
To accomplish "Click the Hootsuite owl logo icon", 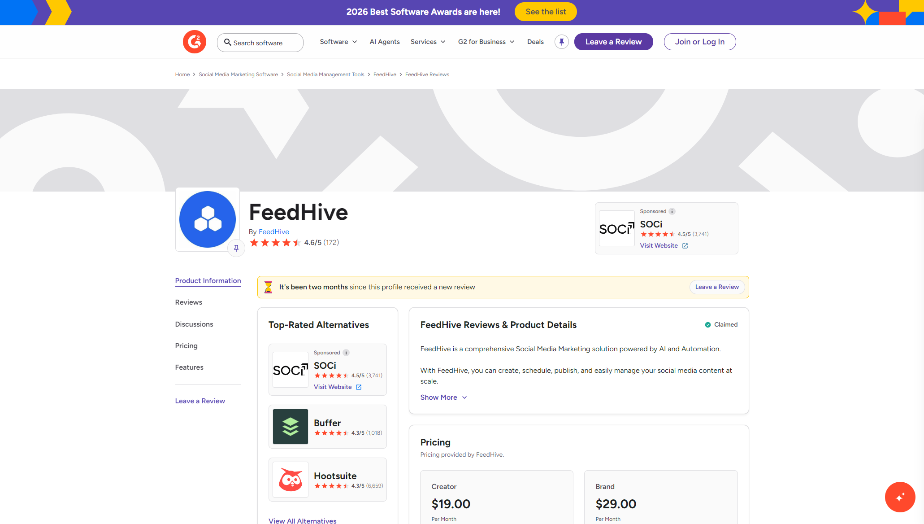I will 290,479.
